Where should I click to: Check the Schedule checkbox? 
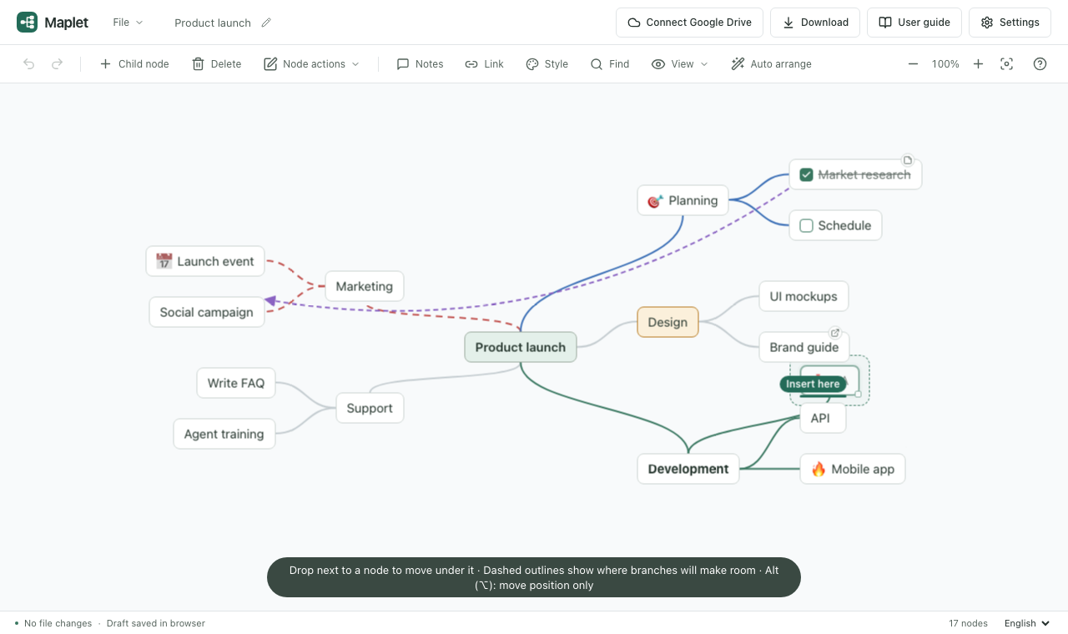pyautogui.click(x=806, y=225)
